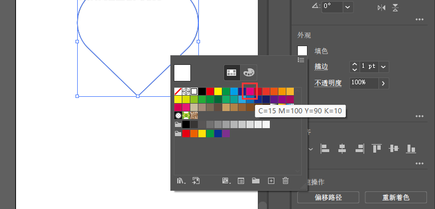Align objects to horizontal center
The image size is (435, 209).
point(342,149)
